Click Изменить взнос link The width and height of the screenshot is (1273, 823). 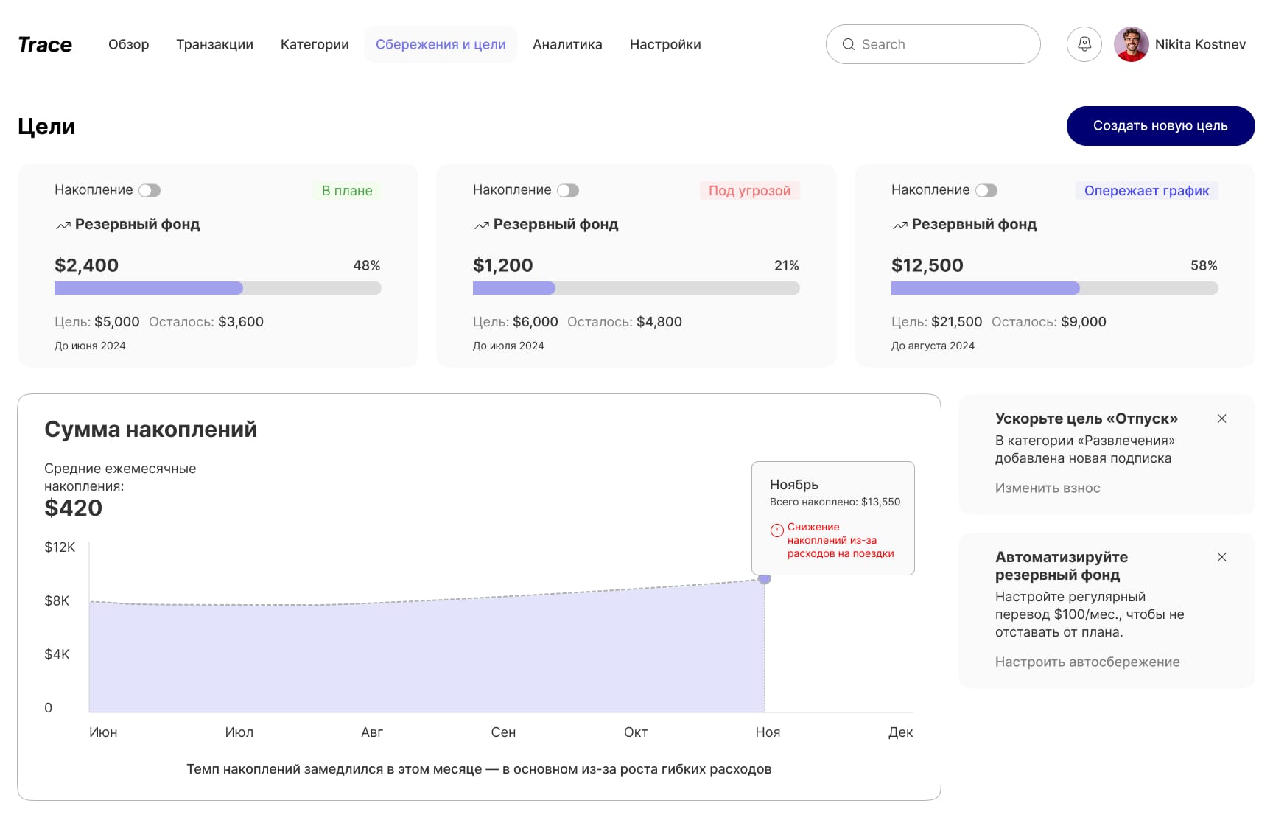click(1048, 488)
